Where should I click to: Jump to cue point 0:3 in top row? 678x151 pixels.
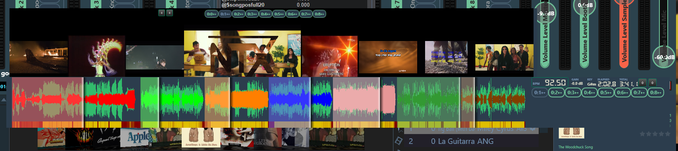[x=252, y=14]
